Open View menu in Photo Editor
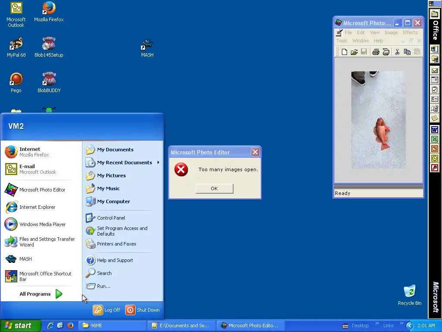442x332 pixels. [375, 32]
